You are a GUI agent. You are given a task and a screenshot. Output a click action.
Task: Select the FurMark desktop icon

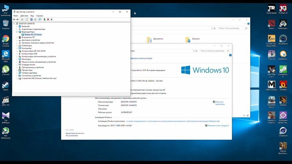coord(283,86)
